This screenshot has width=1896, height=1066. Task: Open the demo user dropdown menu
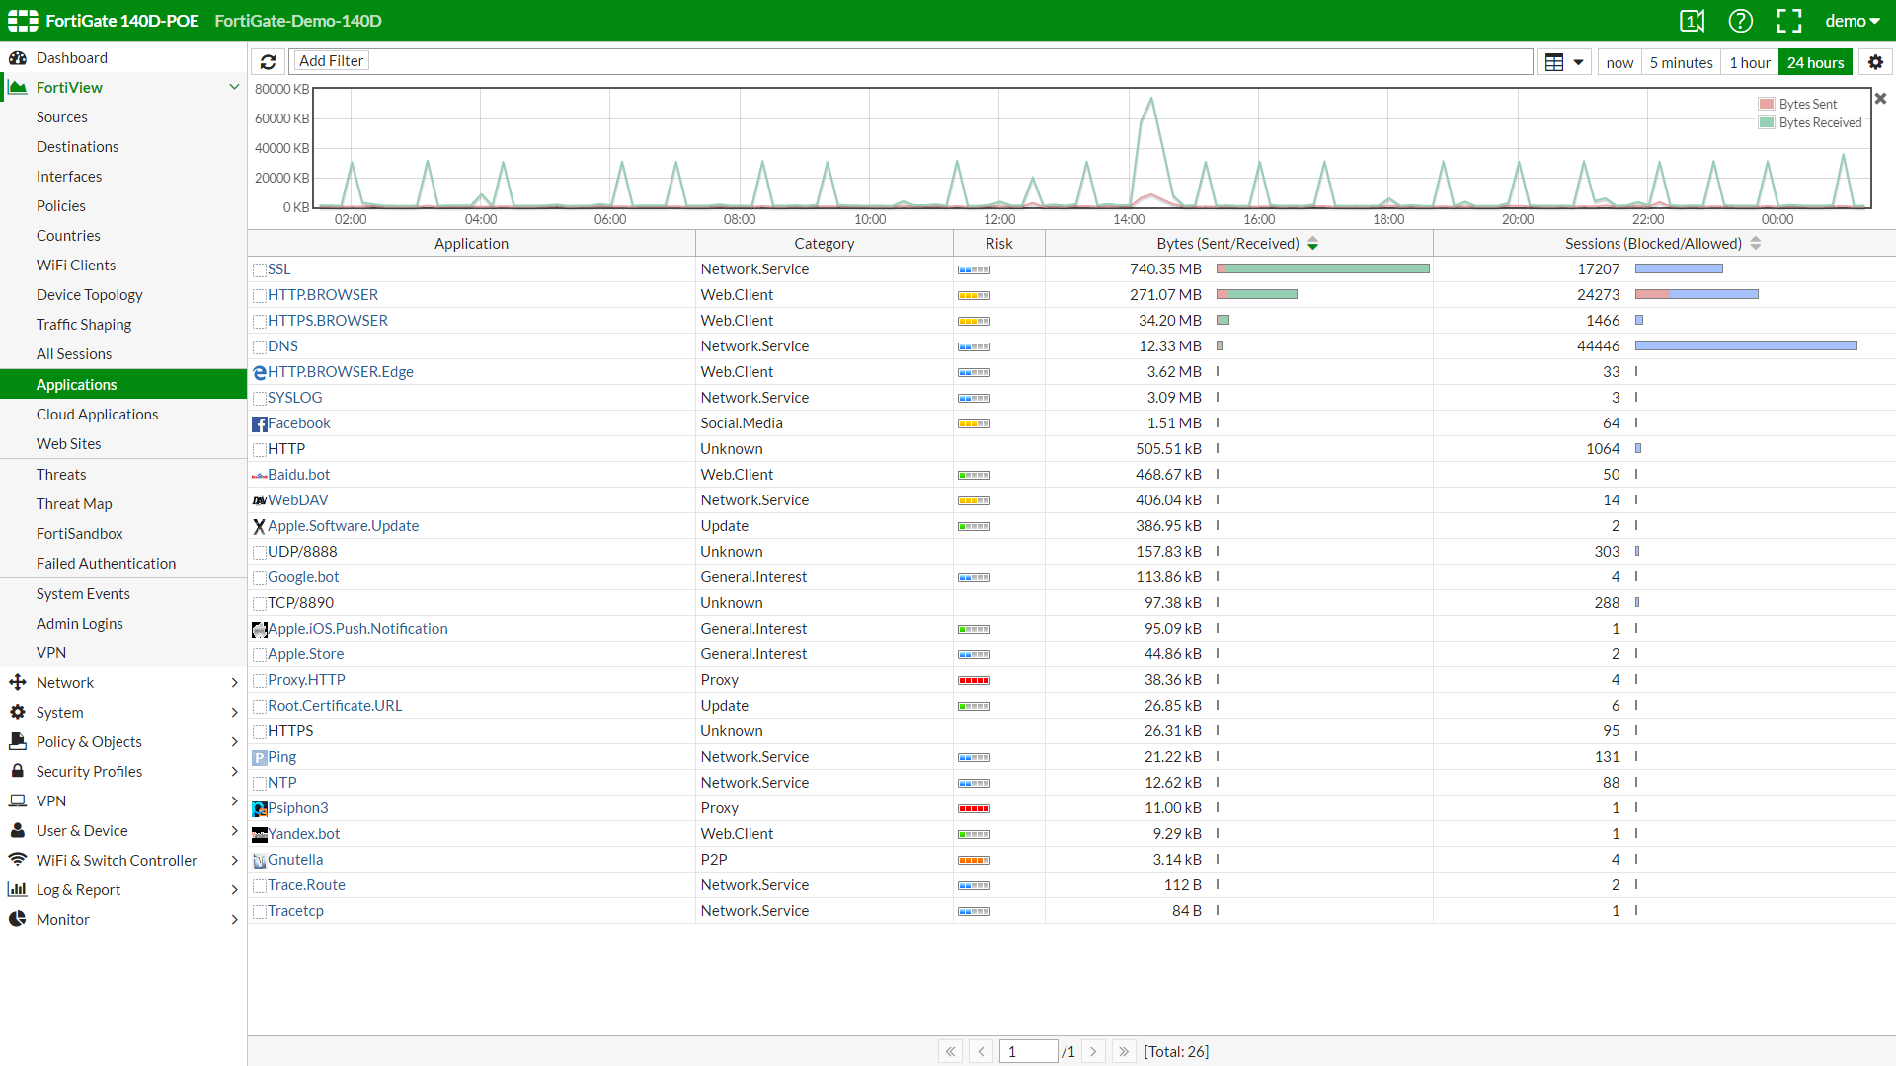1852,21
